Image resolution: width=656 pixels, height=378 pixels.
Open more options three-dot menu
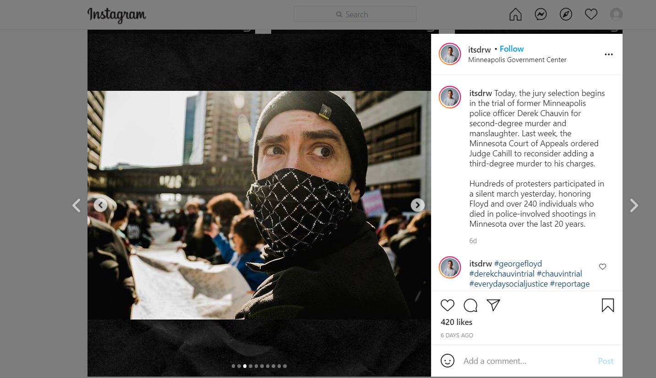coord(608,54)
